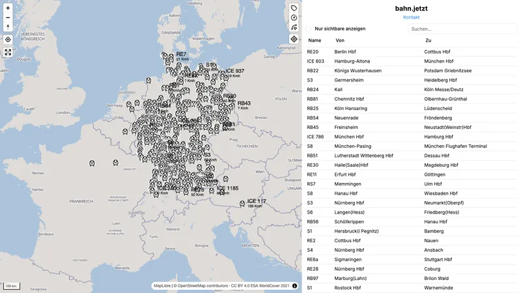Viewport: 521px width, 293px height.
Task: Select S4 Nürnberg Hbf row
Action: pos(411,250)
